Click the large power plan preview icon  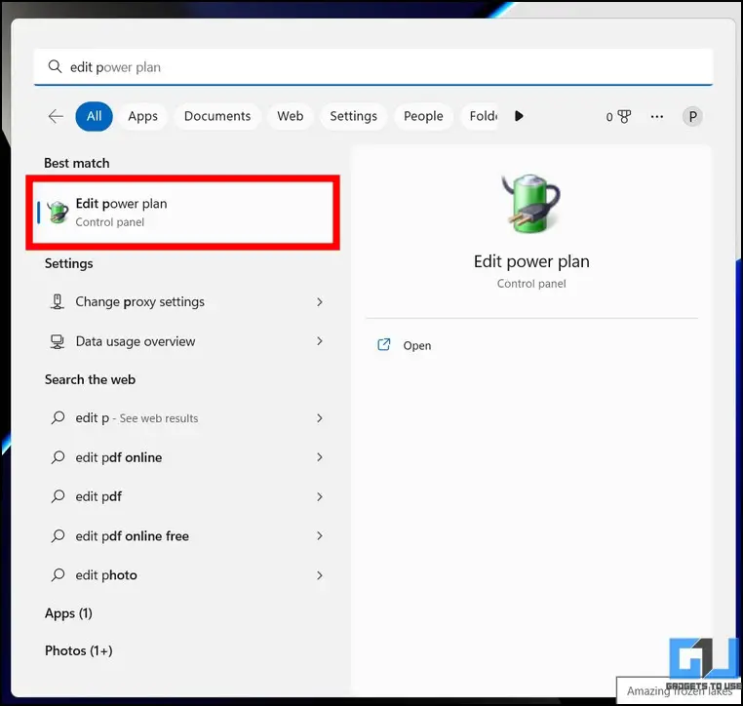click(x=530, y=204)
